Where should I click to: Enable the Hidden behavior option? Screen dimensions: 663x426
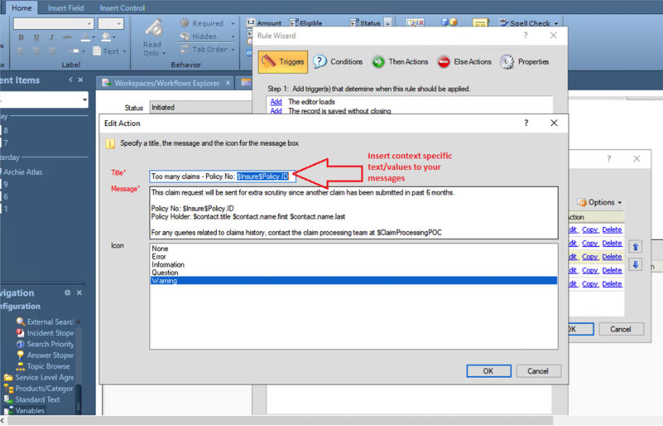coord(203,36)
